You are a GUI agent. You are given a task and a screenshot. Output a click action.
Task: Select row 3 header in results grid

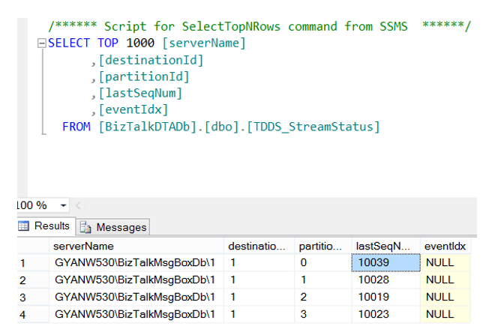[x=33, y=297]
